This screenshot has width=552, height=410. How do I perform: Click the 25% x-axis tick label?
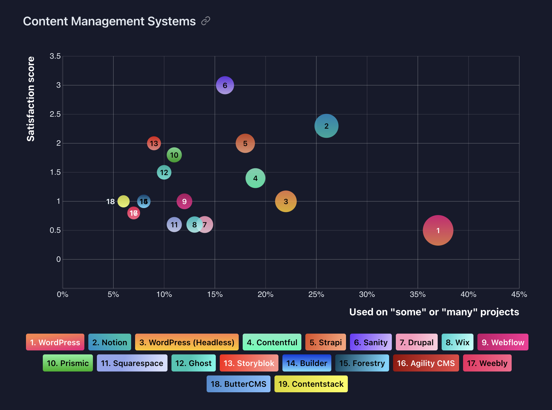[x=316, y=295]
